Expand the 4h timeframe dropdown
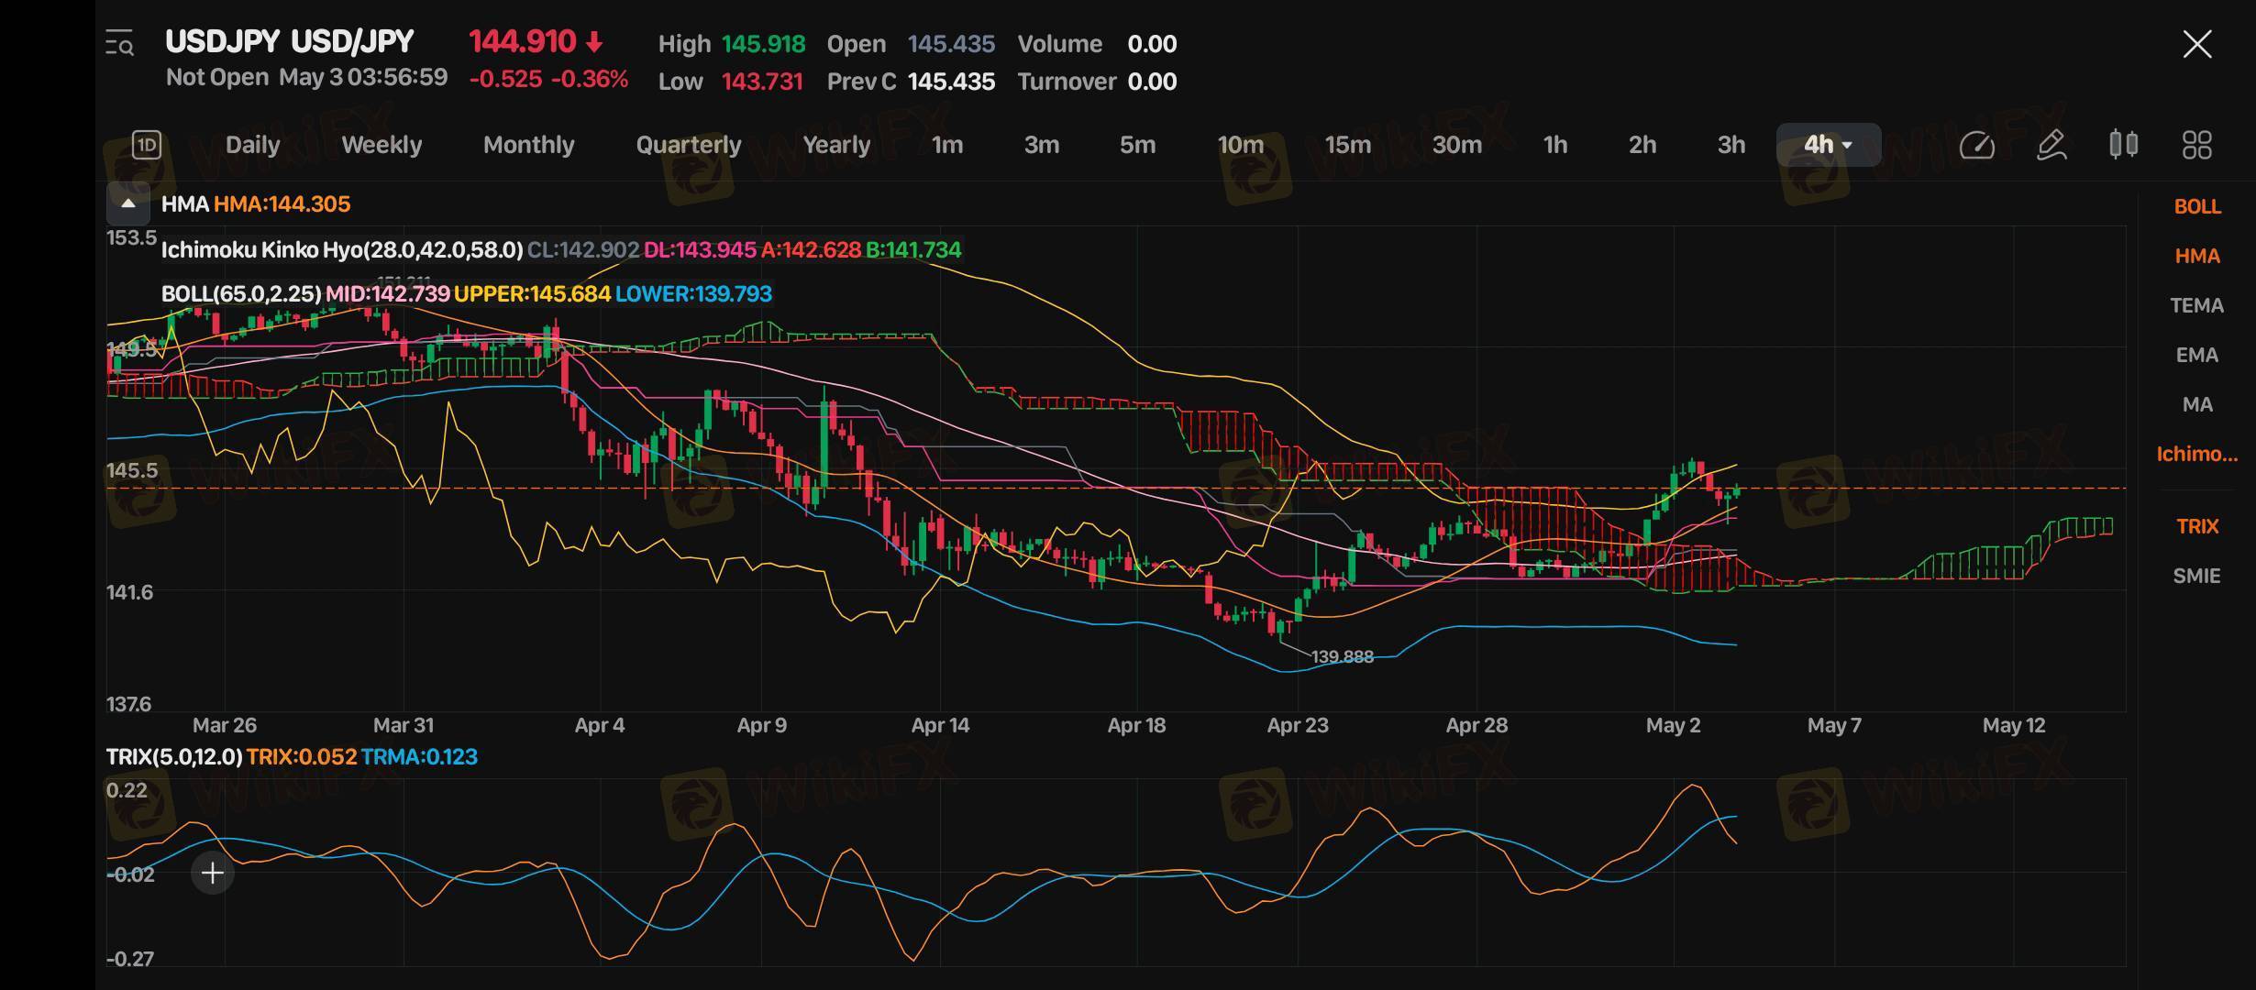The image size is (2256, 990). coord(1828,145)
